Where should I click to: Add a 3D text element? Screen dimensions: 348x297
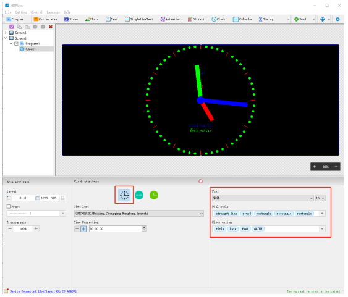click(196, 19)
